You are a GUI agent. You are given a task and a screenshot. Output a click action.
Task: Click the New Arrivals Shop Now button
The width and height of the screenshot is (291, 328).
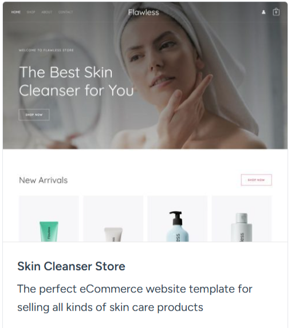click(x=256, y=180)
